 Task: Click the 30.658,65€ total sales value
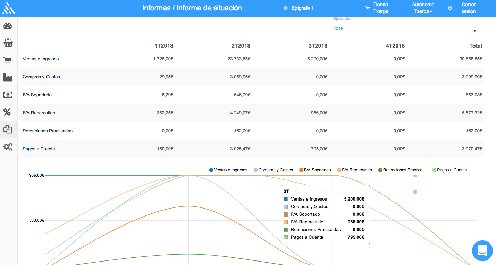pyautogui.click(x=471, y=59)
